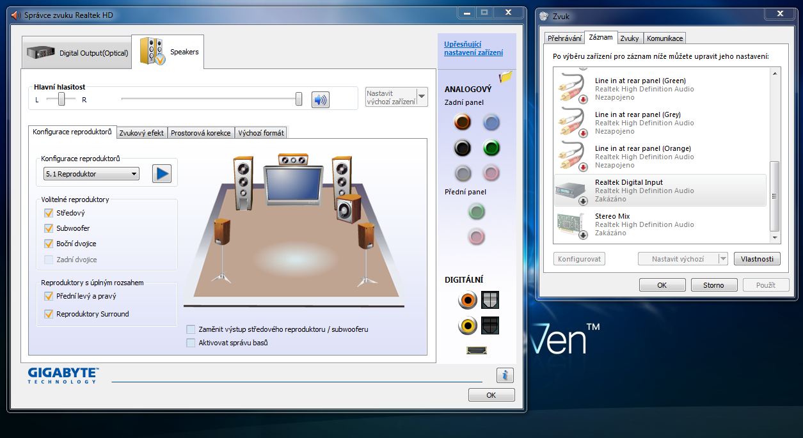
Task: Click scrollbar down arrow in recording list
Action: point(775,238)
